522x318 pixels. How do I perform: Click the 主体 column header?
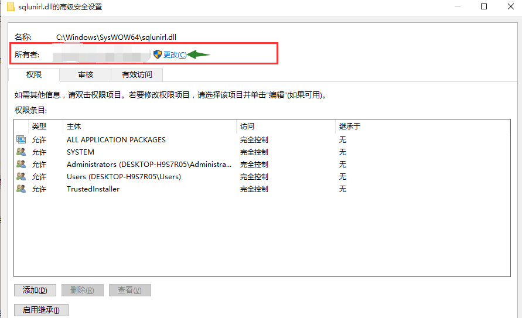point(149,126)
